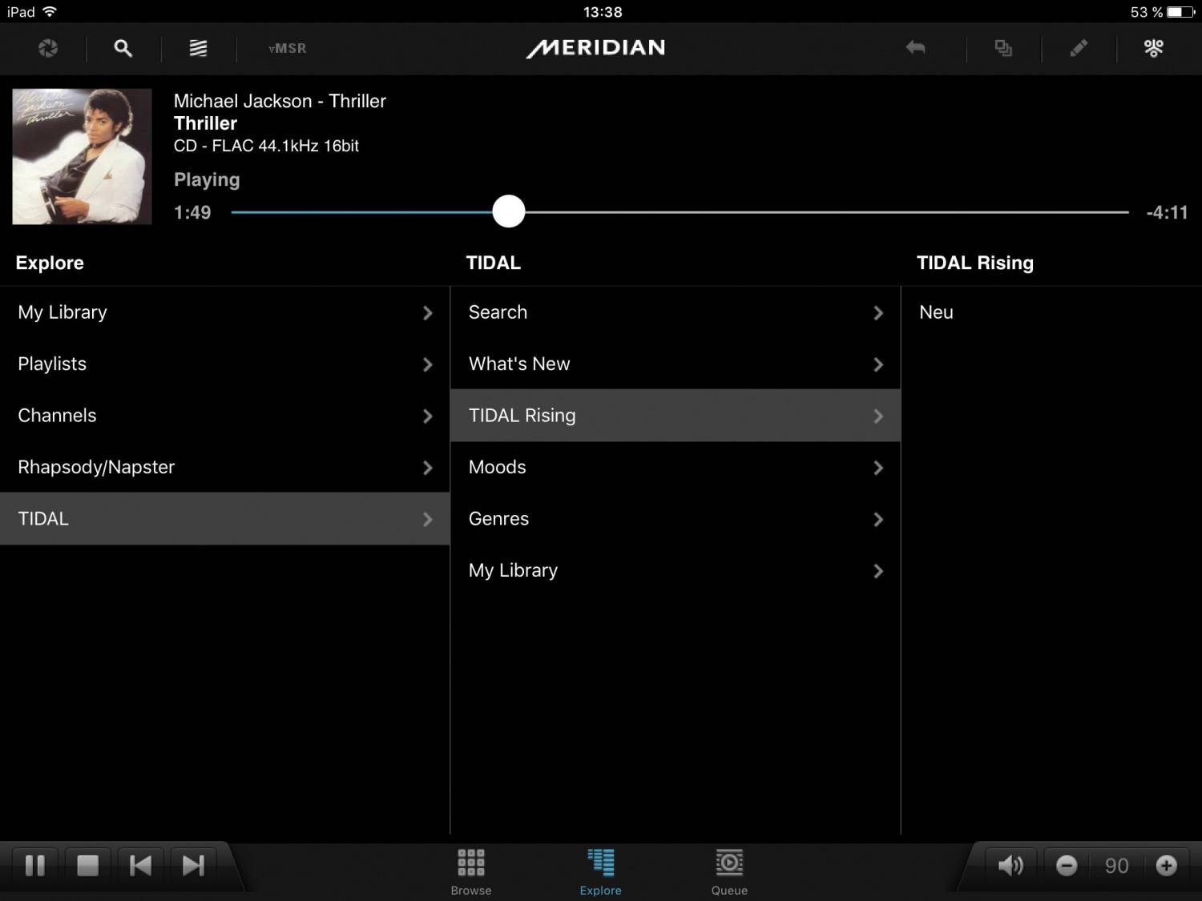Switch to the Queue tab
This screenshot has width=1202, height=901.
click(729, 872)
